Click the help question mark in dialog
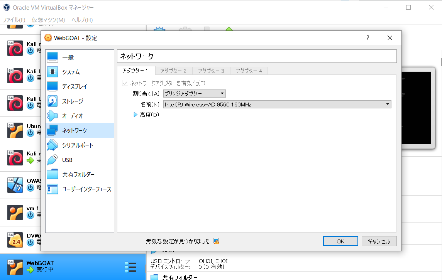The width and height of the screenshot is (442, 280). click(x=367, y=38)
